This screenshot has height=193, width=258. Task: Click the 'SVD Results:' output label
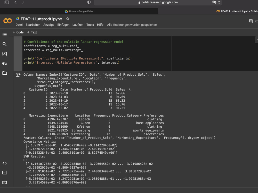[34, 156]
